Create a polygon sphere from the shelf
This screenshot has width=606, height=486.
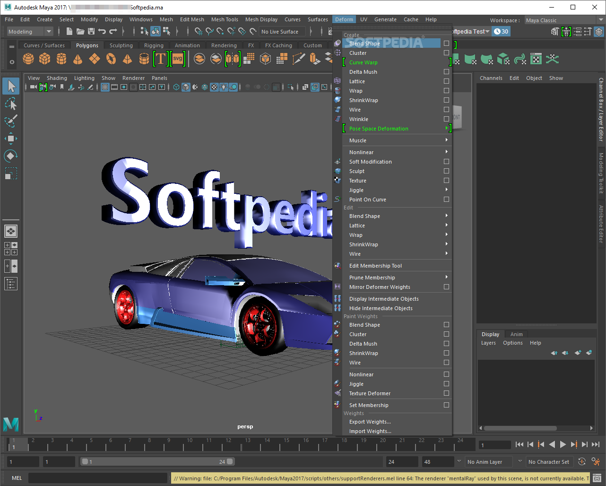(28, 59)
